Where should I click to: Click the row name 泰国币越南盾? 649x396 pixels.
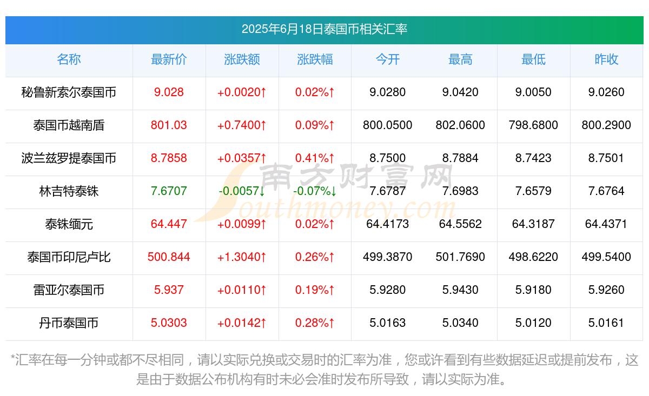pyautogui.click(x=69, y=125)
